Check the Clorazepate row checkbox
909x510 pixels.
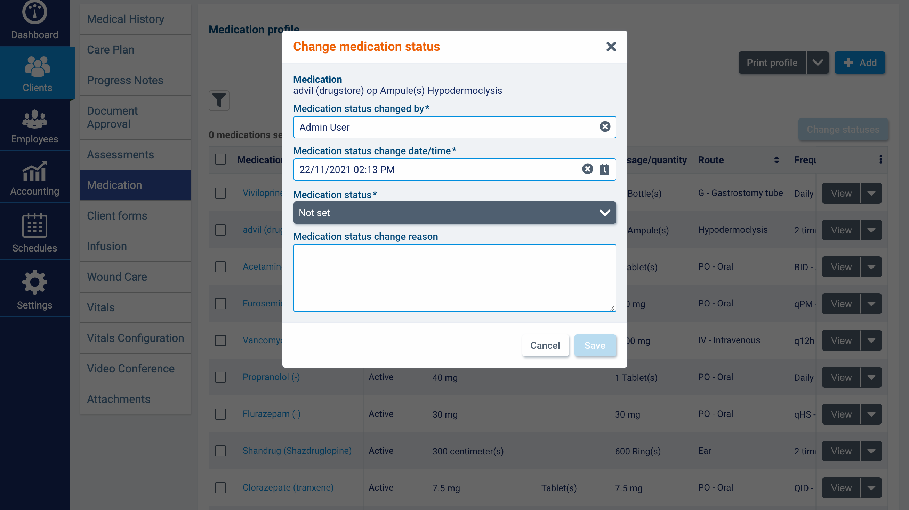[x=220, y=488]
